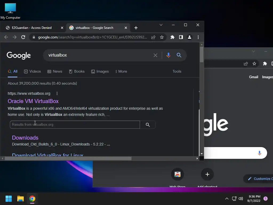This screenshot has width=273, height=205.
Task: Open the Oracle VM VirtualBox result link
Action: [x=33, y=101]
